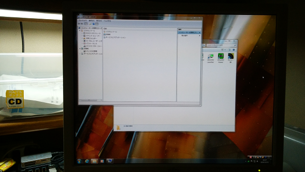The width and height of the screenshot is (305, 172).
Task: Click Windows Media Player taskbar icon
Action: coord(102,161)
